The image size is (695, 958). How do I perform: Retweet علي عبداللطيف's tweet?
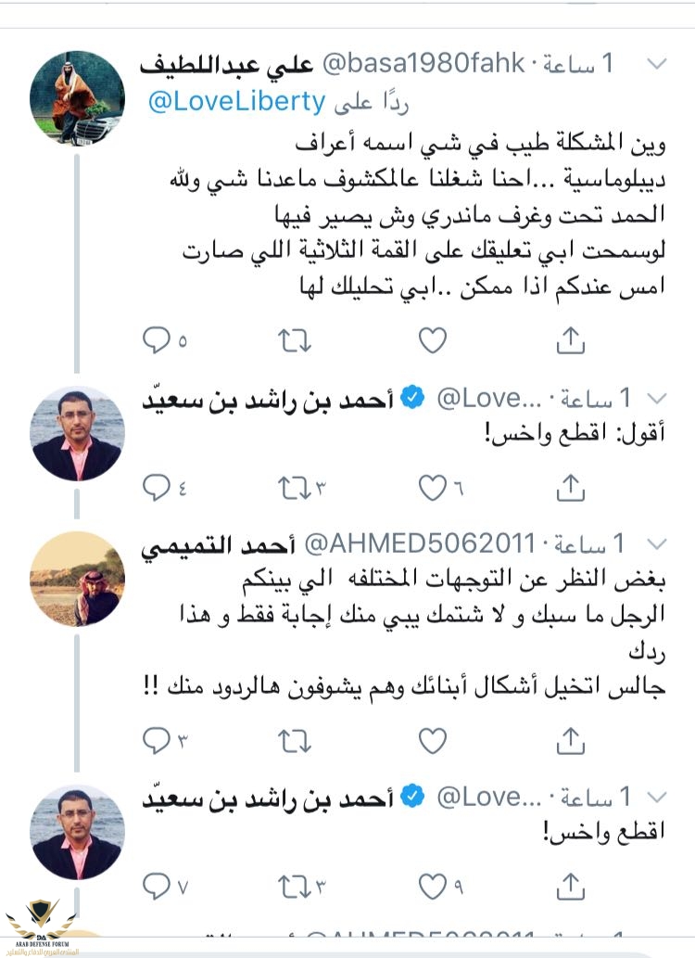pyautogui.click(x=296, y=342)
